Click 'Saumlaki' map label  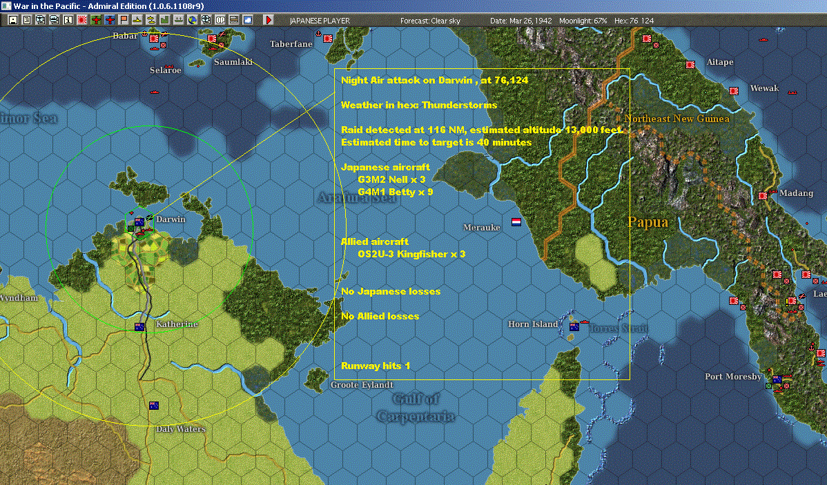[233, 61]
